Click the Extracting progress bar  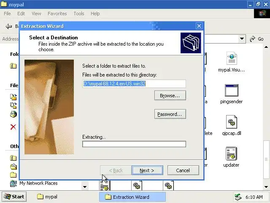134,144
